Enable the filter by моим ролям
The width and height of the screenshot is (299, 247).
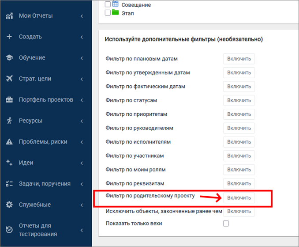tap(239, 170)
